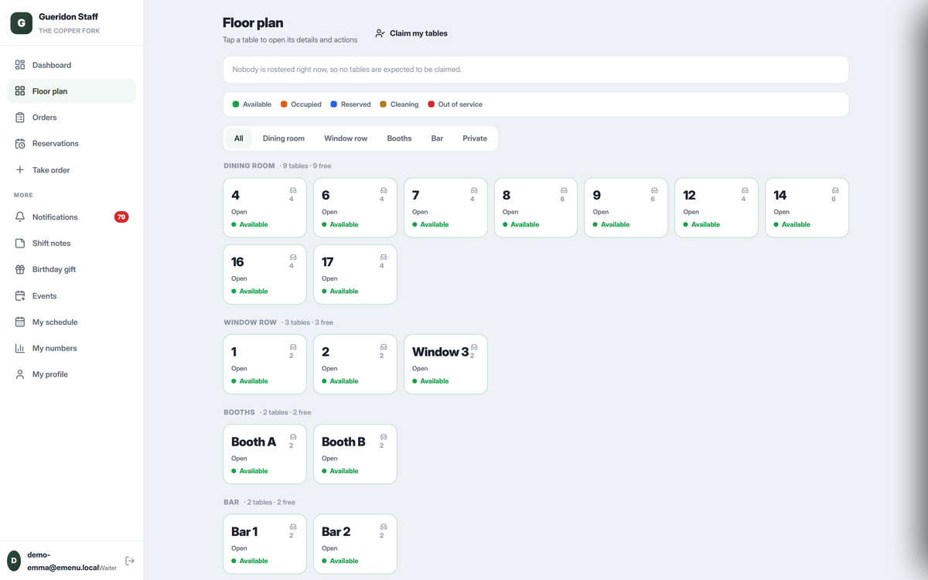Open table 17 card
The width and height of the screenshot is (928, 580).
click(355, 275)
